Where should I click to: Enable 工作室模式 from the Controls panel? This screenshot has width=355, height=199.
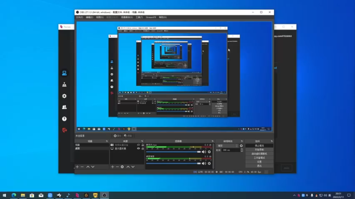click(x=259, y=158)
